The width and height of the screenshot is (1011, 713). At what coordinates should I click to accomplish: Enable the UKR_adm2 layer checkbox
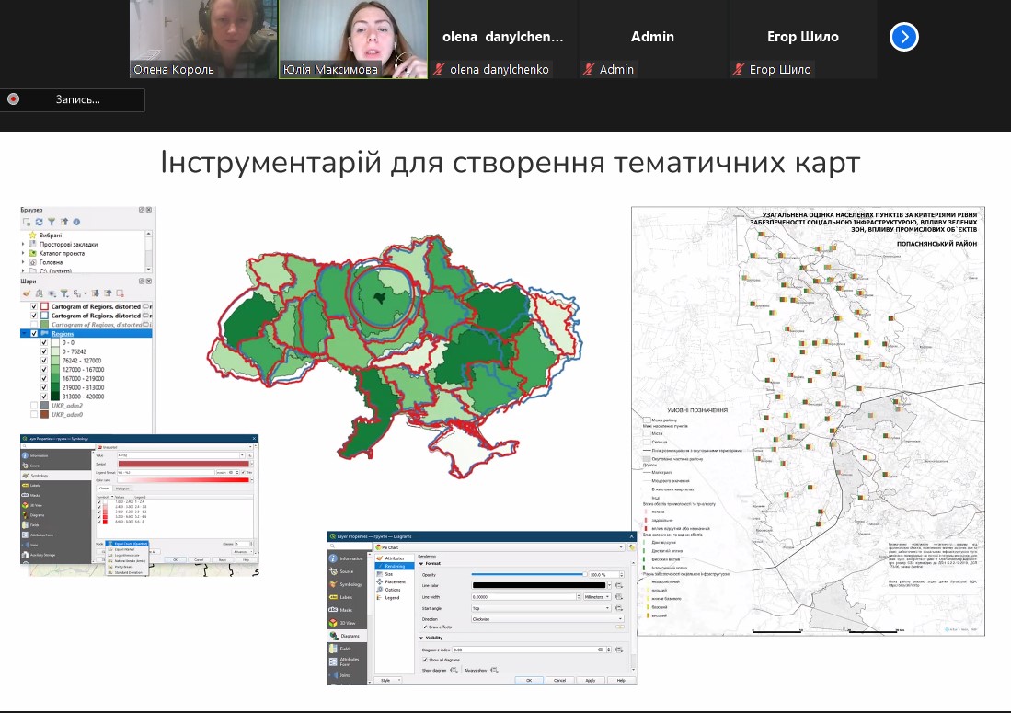(35, 405)
